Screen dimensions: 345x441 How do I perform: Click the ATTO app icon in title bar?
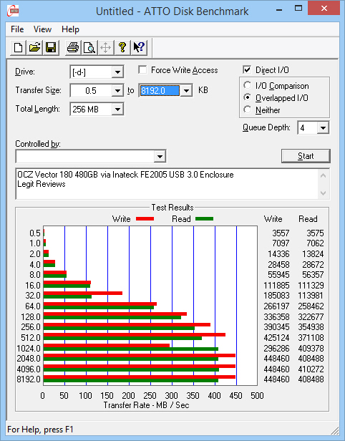point(13,11)
